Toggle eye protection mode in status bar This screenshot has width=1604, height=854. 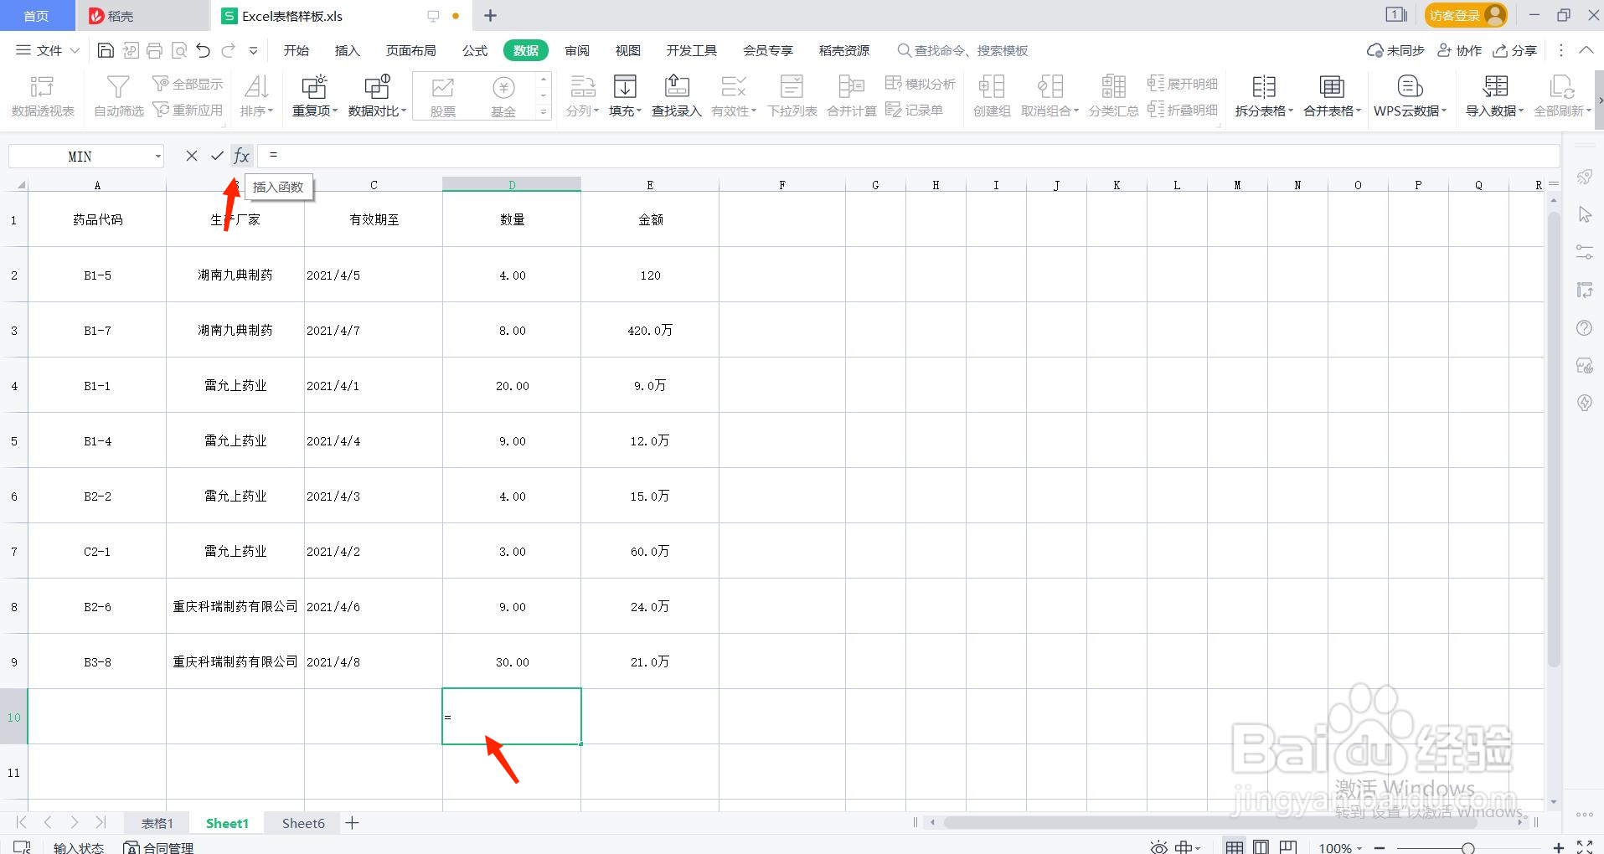tap(1158, 847)
